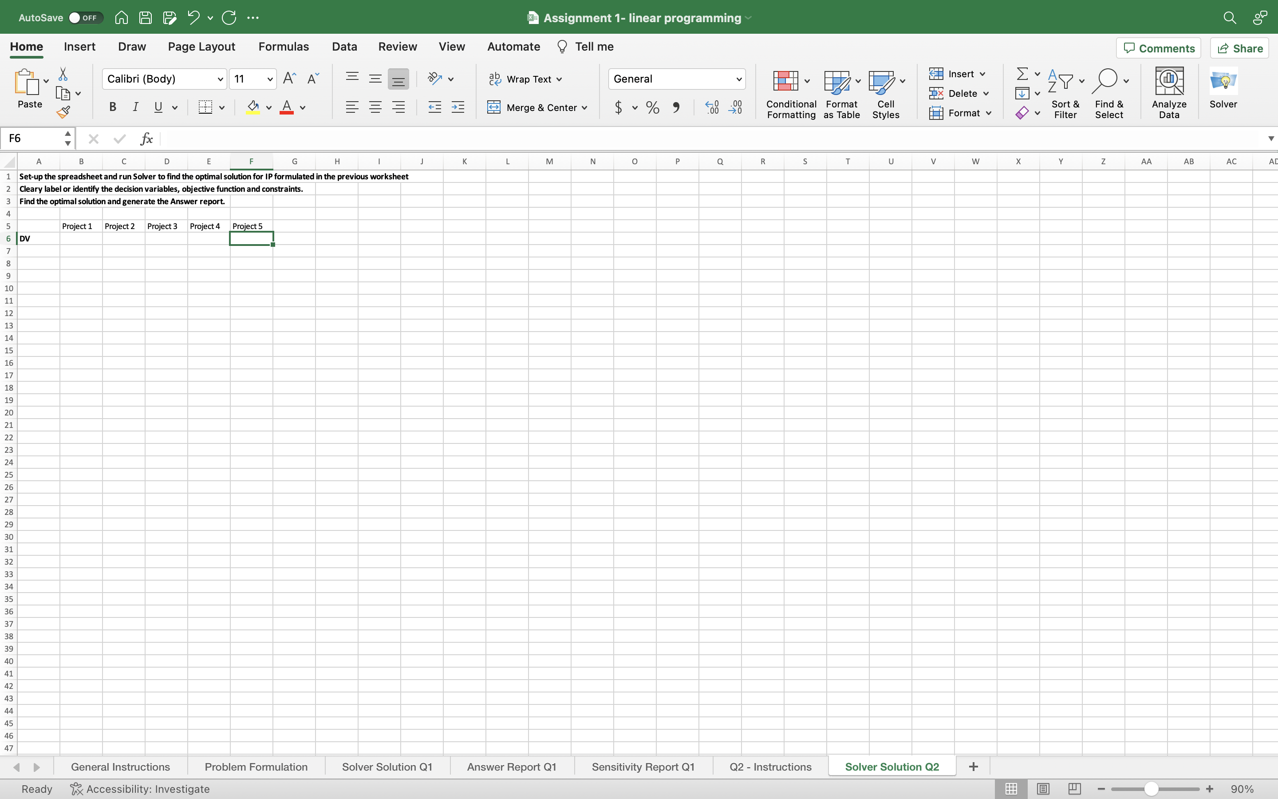Viewport: 1278px width, 799px height.
Task: Switch to the Formulas ribbon tab
Action: click(284, 47)
